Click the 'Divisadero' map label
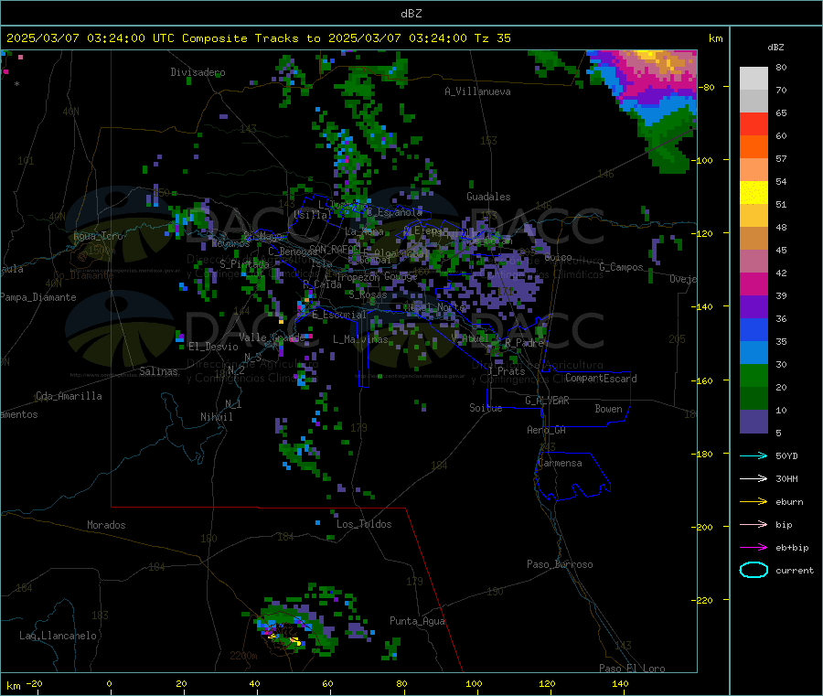 point(198,72)
